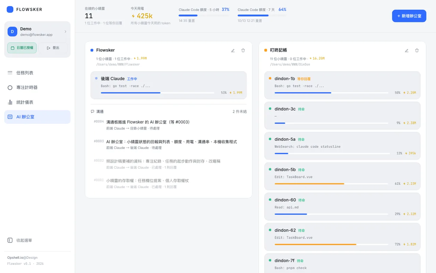Open the dindon-5b agent card
This screenshot has height=273, width=436.
342,176
